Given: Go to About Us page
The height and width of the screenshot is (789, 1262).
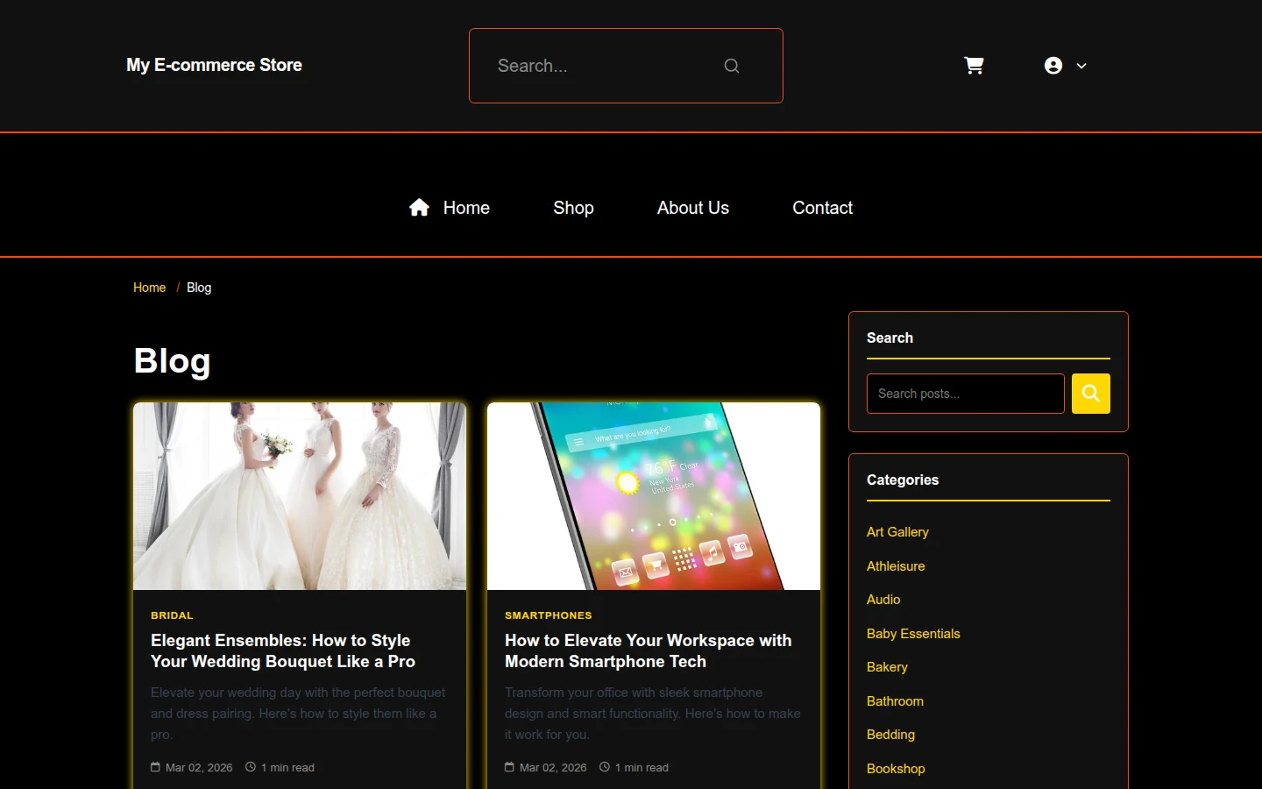Looking at the screenshot, I should [x=693, y=208].
